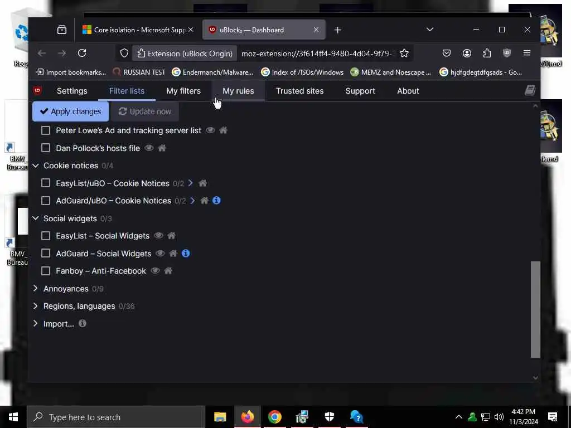Check AdGuard/uBO – Cookie Notices

[46, 201]
